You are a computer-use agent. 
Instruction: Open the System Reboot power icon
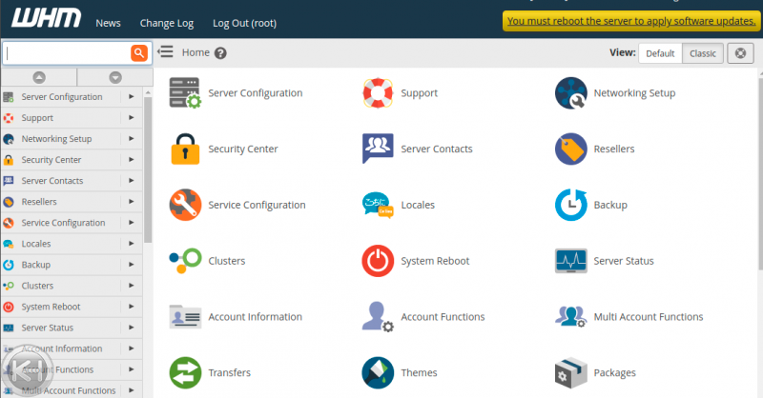click(378, 261)
